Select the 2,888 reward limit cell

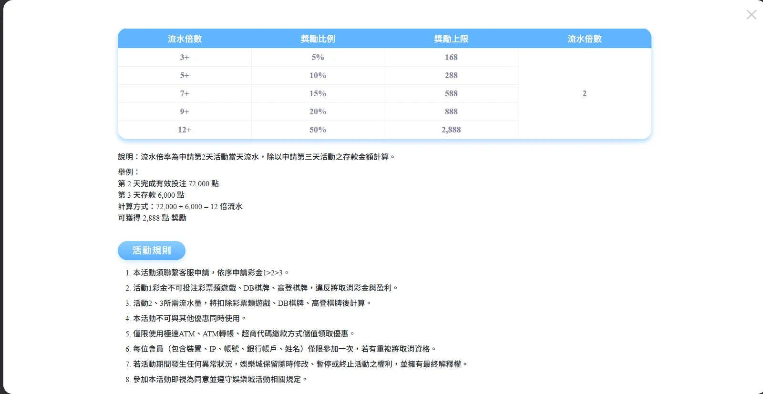coord(451,130)
